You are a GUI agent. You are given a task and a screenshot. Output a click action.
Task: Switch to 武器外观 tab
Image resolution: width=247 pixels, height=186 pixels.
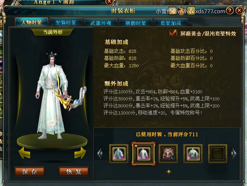[101, 23]
